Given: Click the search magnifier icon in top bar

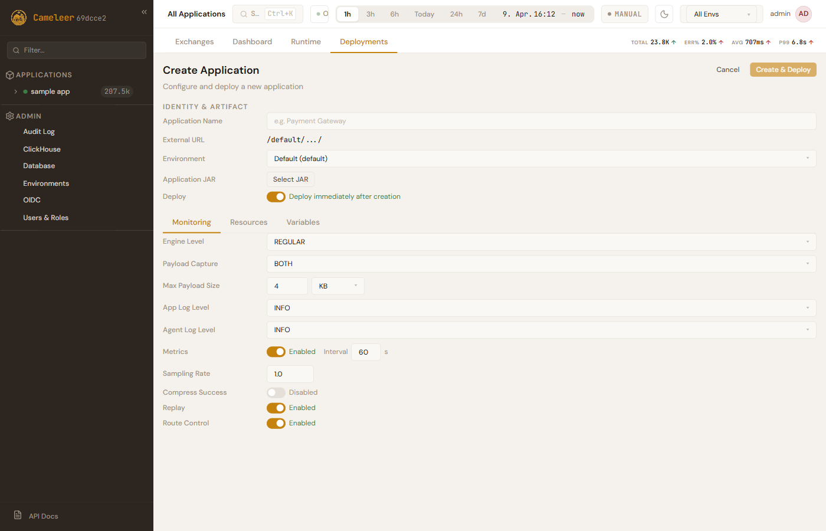Looking at the screenshot, I should click(244, 14).
